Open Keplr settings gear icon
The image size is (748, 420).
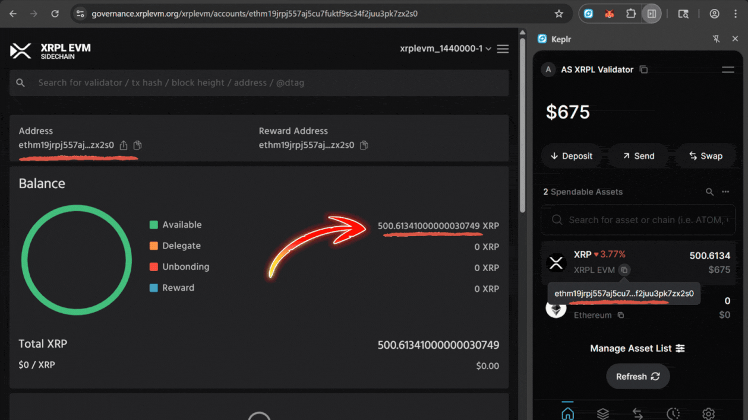(708, 413)
